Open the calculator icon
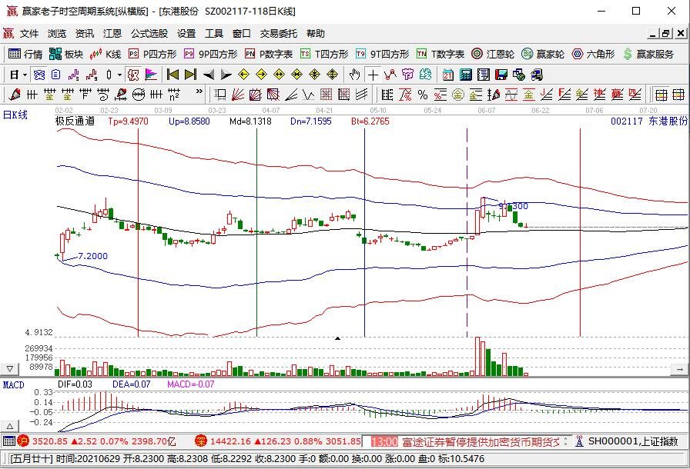Image resolution: width=690 pixels, height=469 pixels. click(x=466, y=75)
